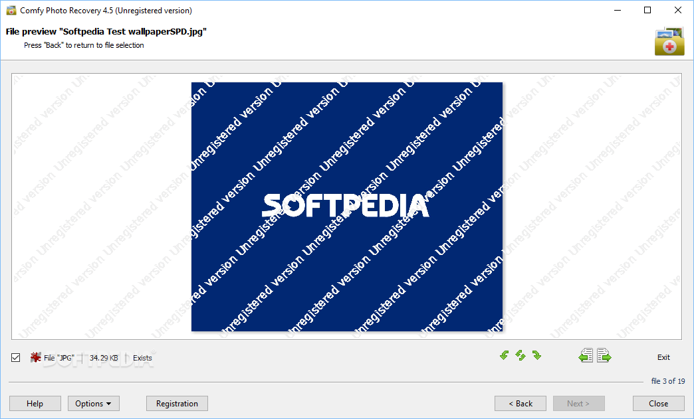Click Exit to leave the preview

[663, 357]
